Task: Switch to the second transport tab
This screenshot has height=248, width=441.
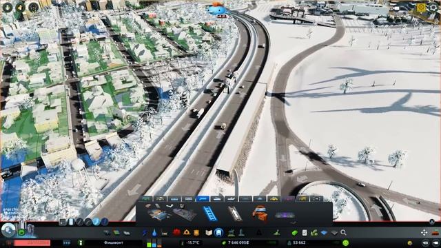Action: click(x=161, y=199)
